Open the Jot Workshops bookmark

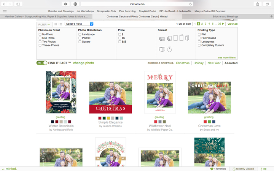(x=85, y=11)
